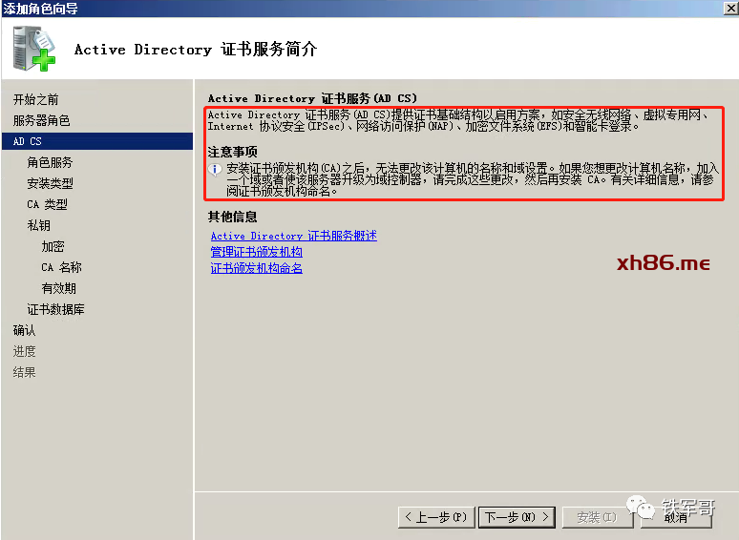Select 私钥 step in sidebar

38,225
